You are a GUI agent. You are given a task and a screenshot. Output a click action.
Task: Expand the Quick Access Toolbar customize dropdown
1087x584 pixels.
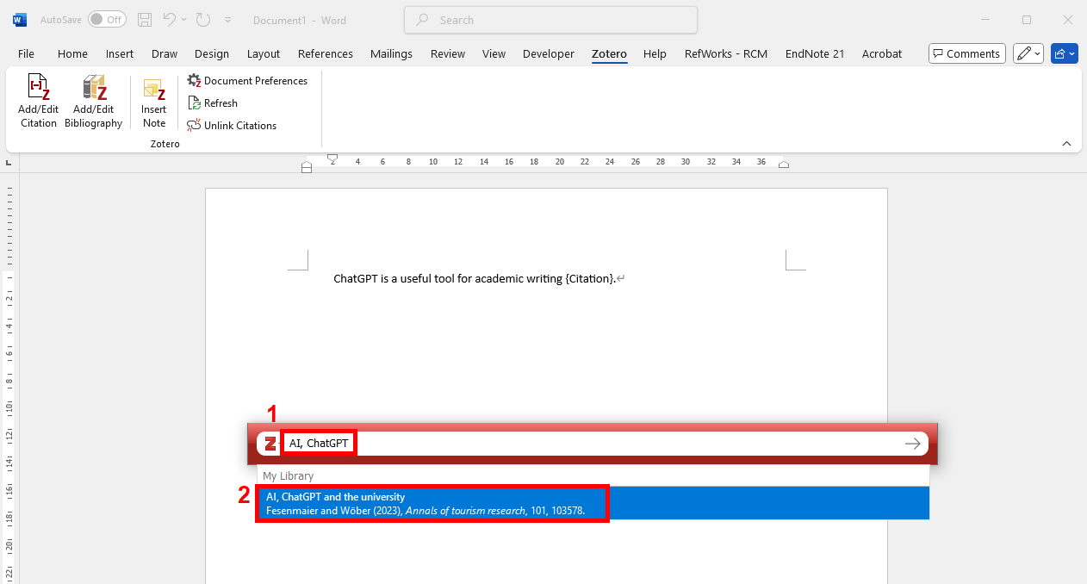227,20
